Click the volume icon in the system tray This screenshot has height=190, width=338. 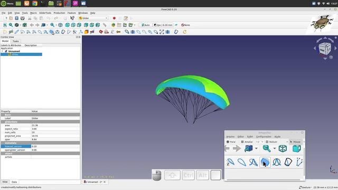[x=328, y=4]
